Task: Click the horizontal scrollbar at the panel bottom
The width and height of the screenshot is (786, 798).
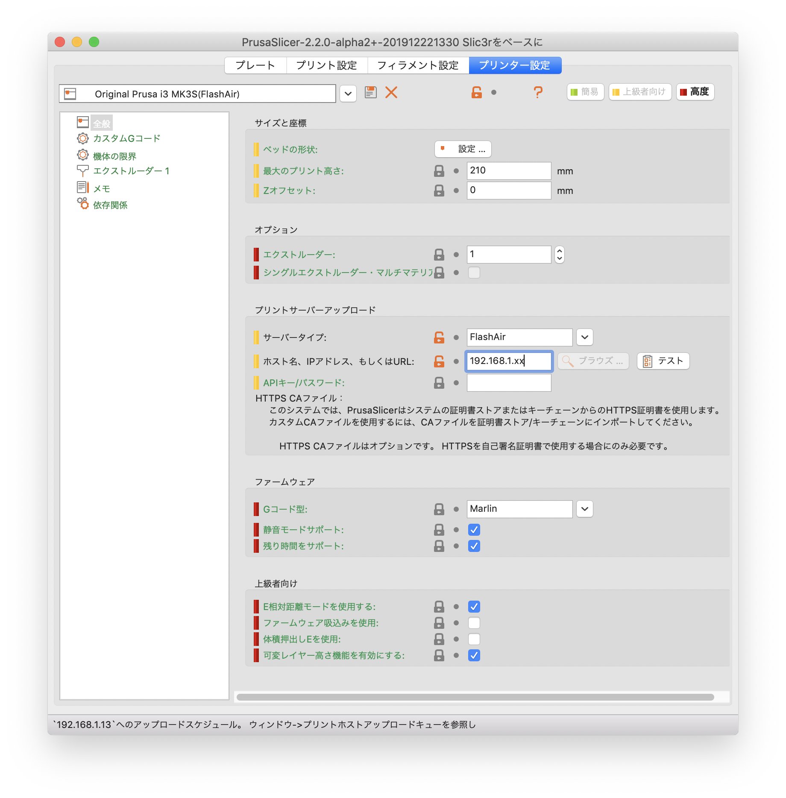Action: tap(475, 697)
